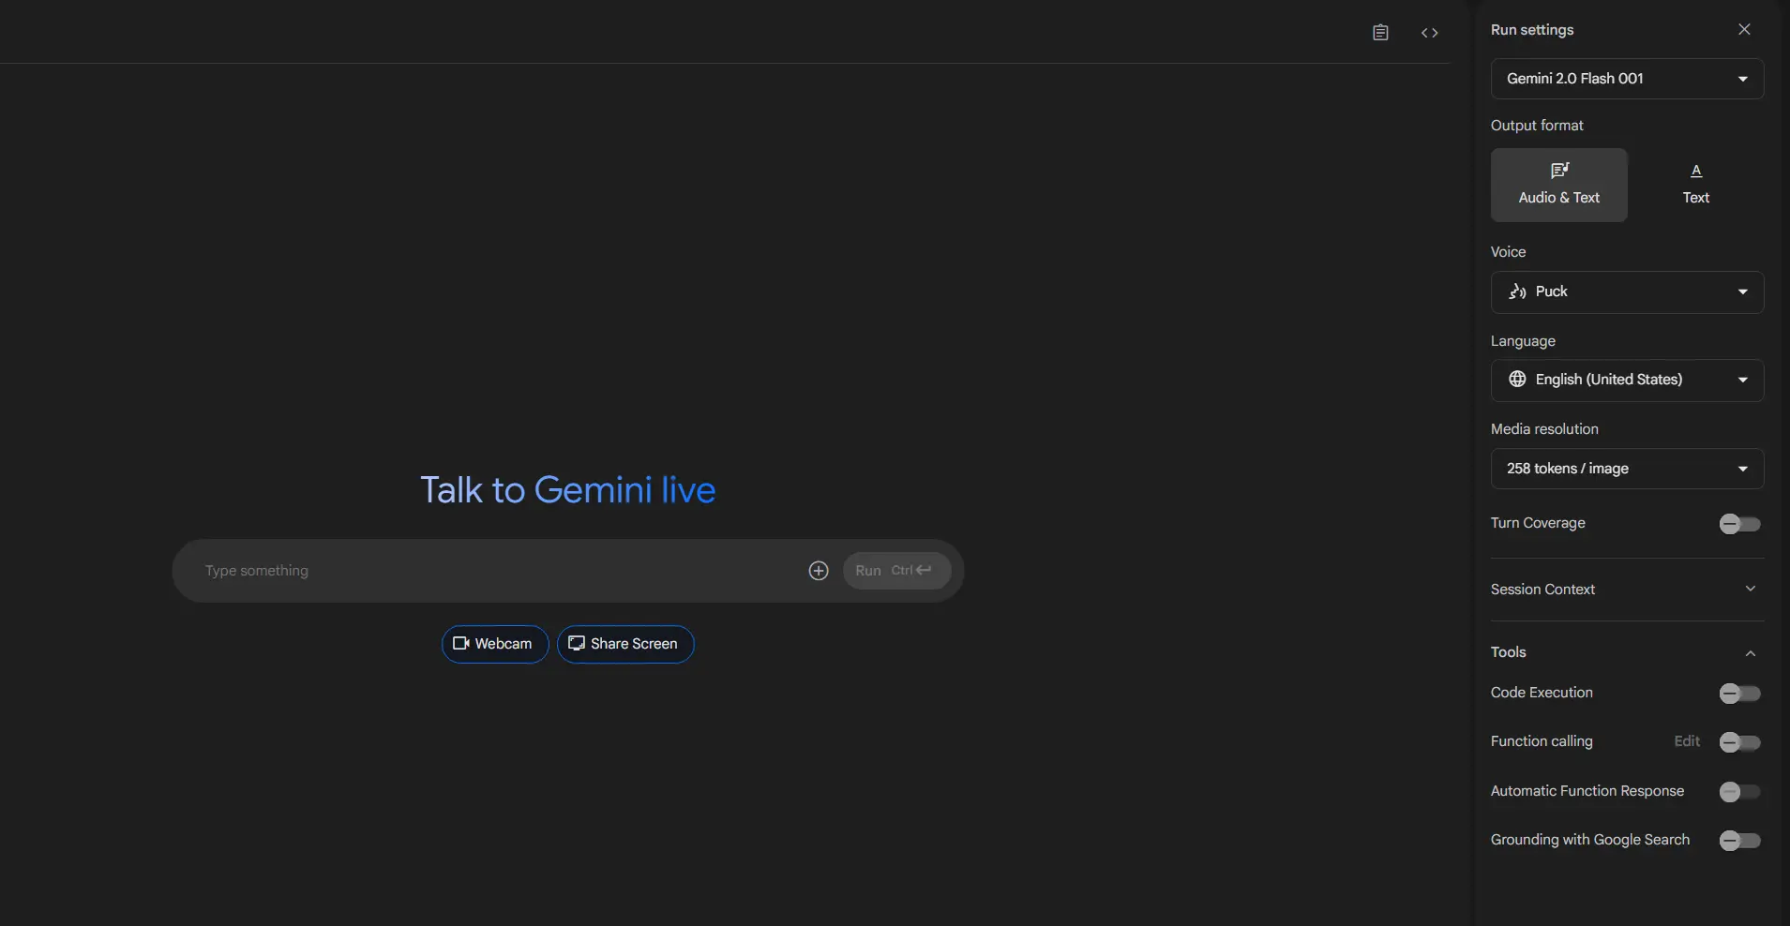Collapse the Tools section

(1627, 652)
